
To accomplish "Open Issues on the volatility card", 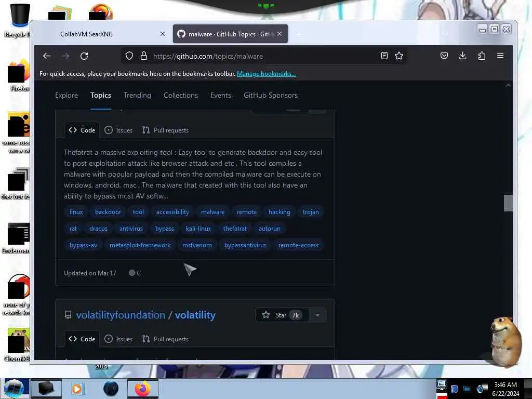I will (x=118, y=339).
